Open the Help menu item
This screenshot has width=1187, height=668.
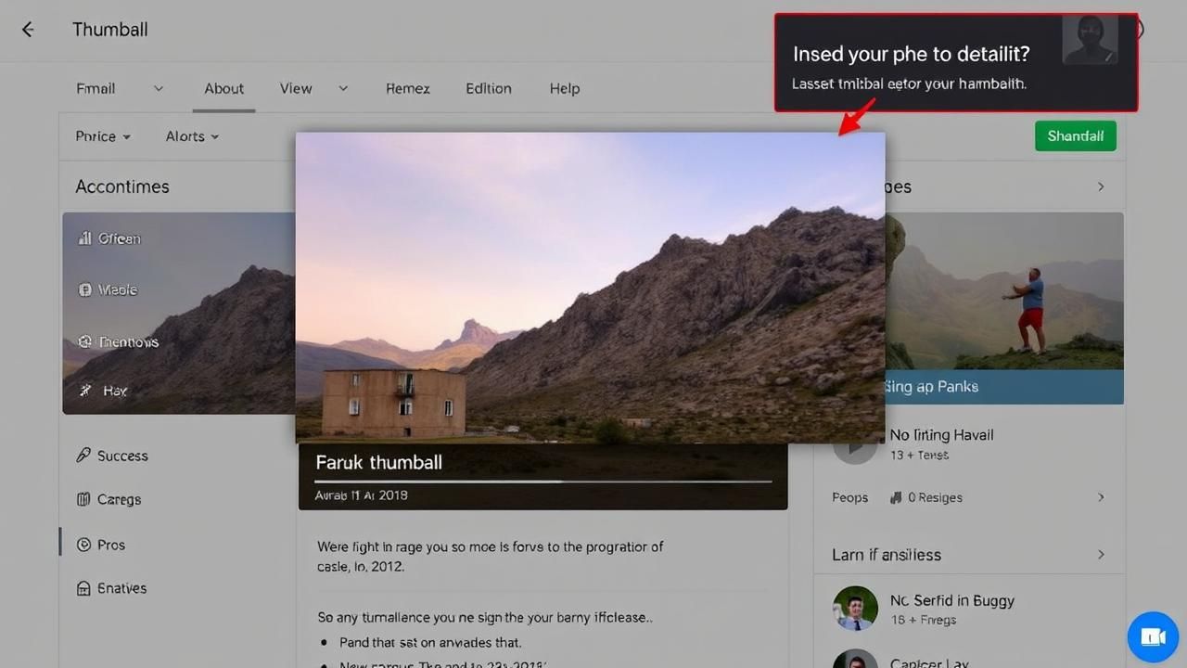pos(564,89)
